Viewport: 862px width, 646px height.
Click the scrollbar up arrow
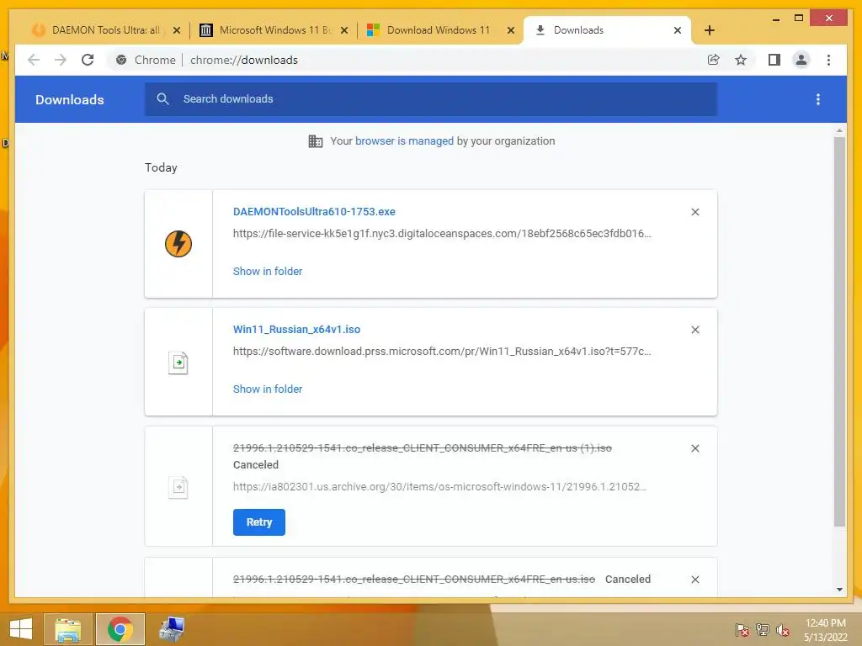coord(839,130)
